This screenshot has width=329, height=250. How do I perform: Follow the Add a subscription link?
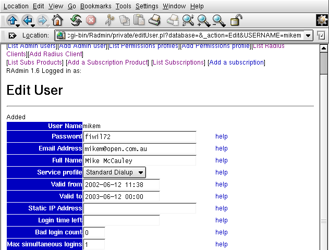237,63
